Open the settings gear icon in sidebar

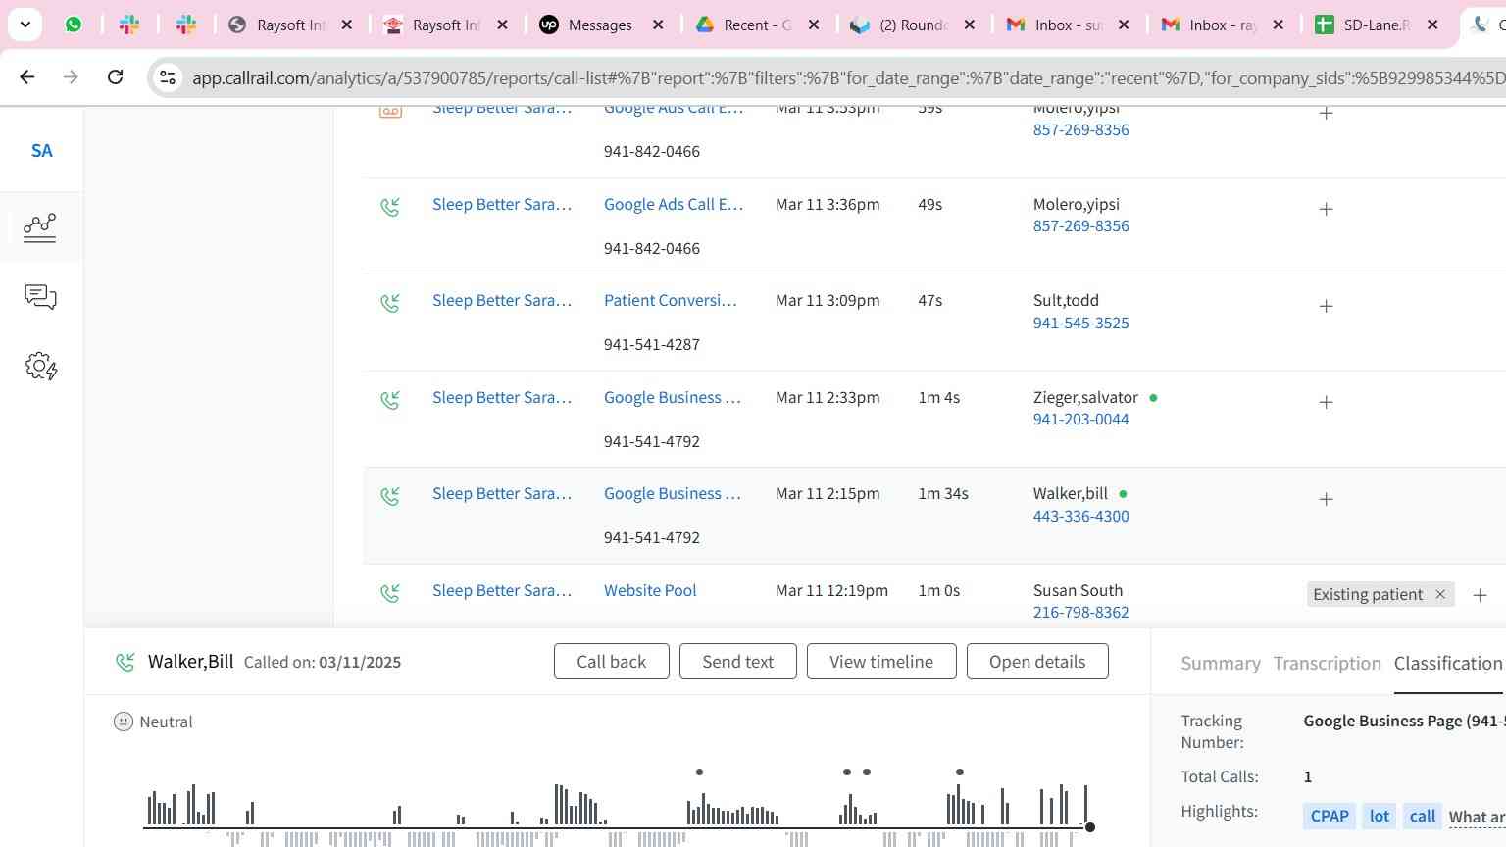[x=40, y=367]
